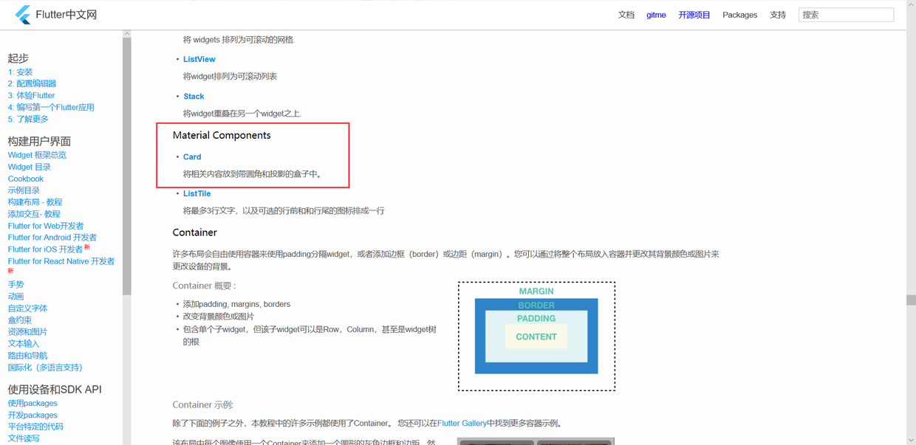
Task: Open Flutter for iOS 开发者 link
Action: (x=46, y=249)
